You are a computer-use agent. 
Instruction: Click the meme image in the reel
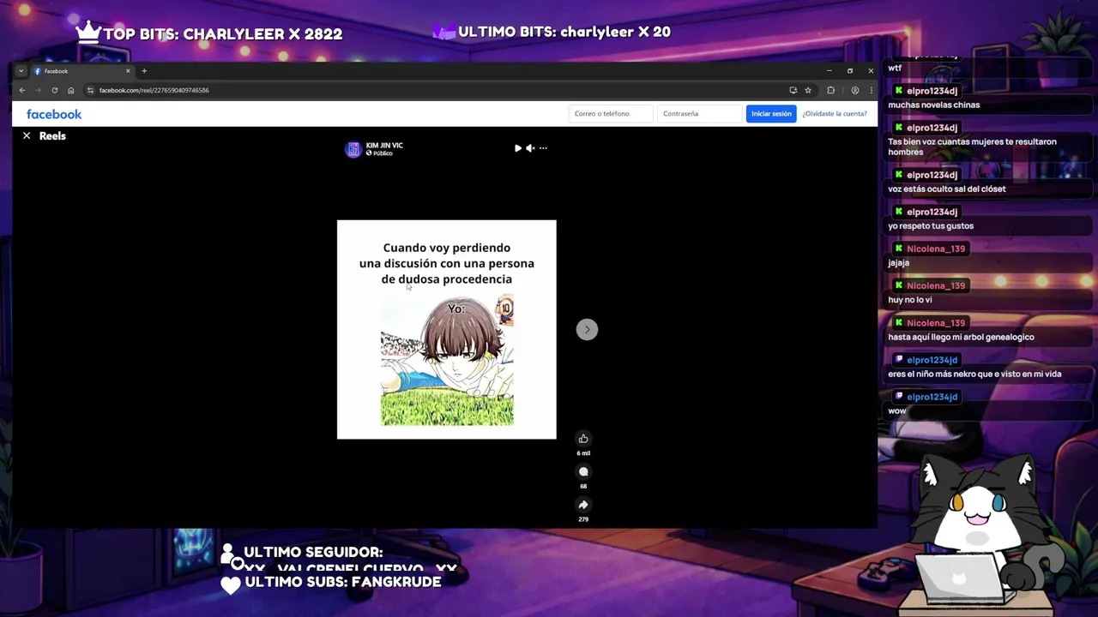[447, 330]
